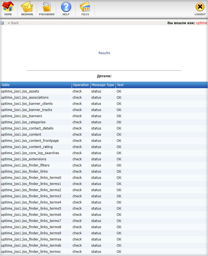
Task: Open Webmail envelope icon
Action: point(27,7)
